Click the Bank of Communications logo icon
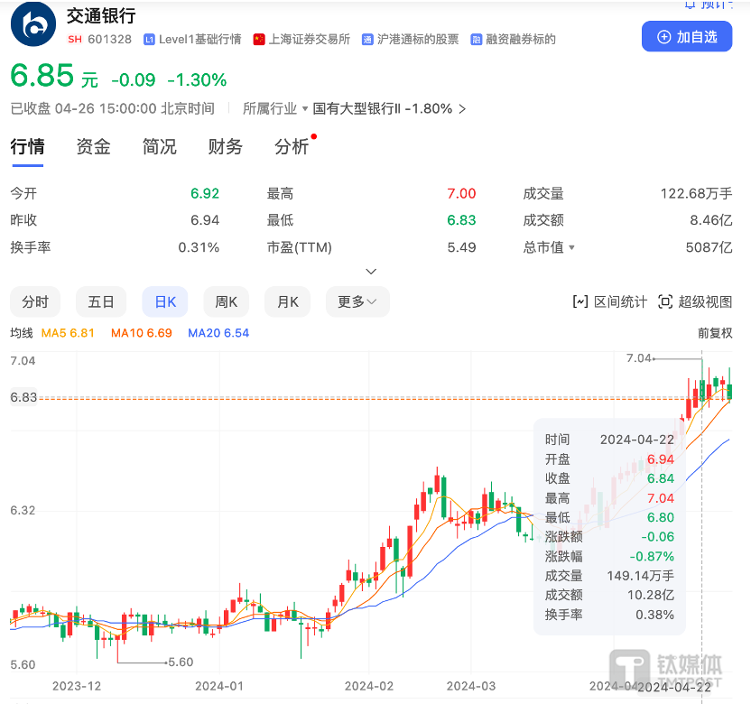 32,24
